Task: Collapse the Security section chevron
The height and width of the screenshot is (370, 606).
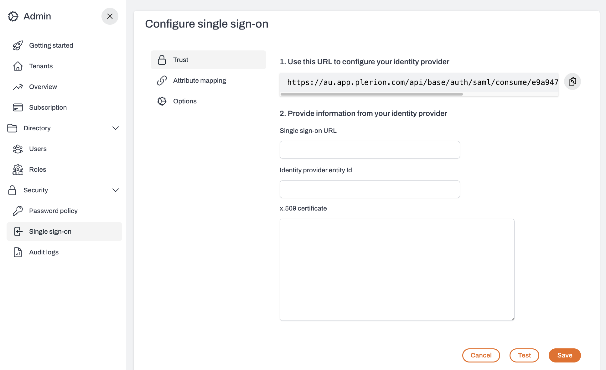Action: pos(116,190)
